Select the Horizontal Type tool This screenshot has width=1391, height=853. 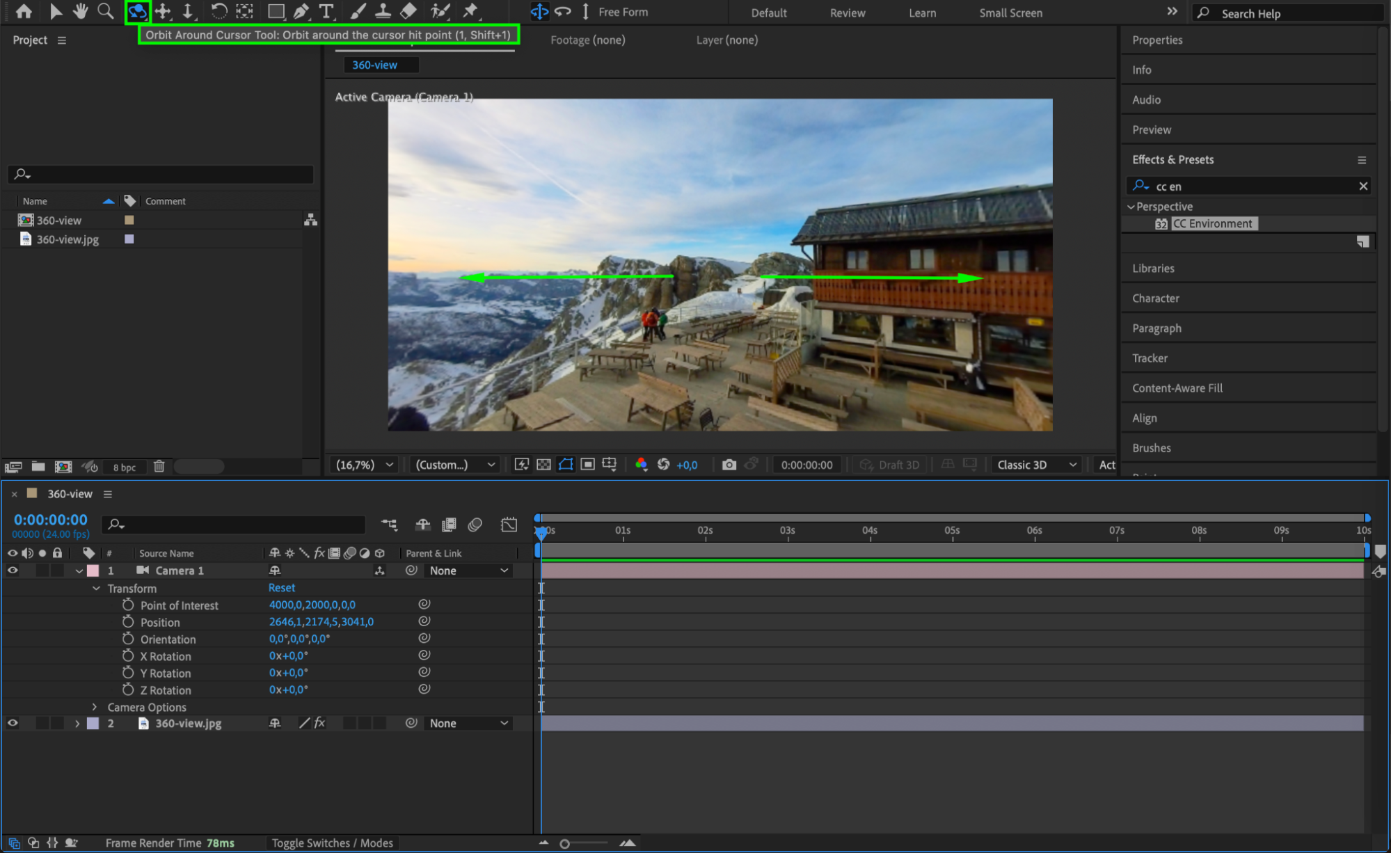pos(326,11)
